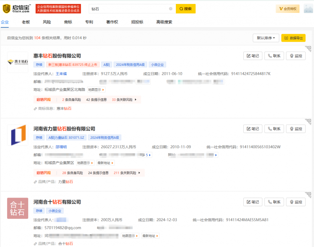
Task: Switch to the 招投标 tab
Action: pos(137,22)
